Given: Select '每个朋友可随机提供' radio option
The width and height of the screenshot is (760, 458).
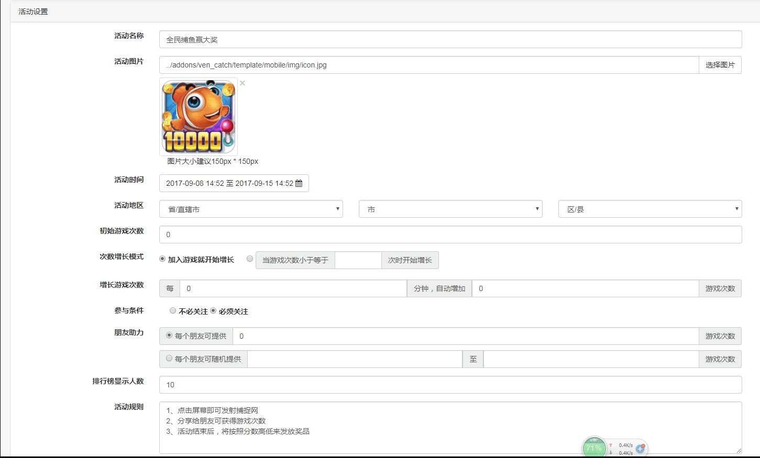Looking at the screenshot, I should pyautogui.click(x=169, y=359).
